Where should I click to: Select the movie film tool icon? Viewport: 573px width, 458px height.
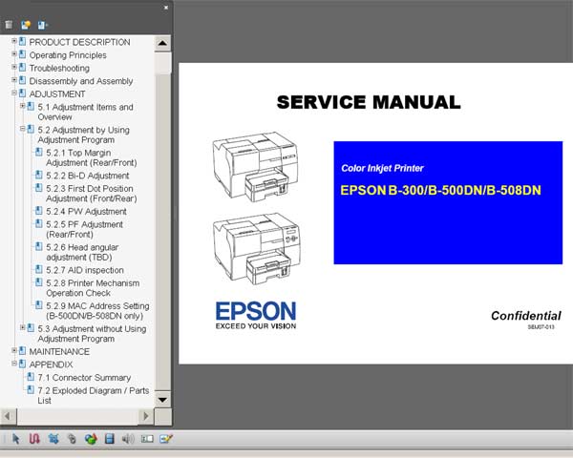coord(110,439)
